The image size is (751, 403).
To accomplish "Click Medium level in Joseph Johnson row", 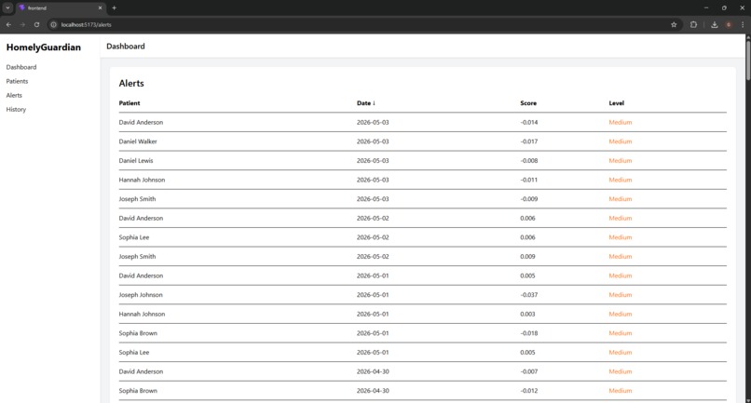I will pos(621,295).
